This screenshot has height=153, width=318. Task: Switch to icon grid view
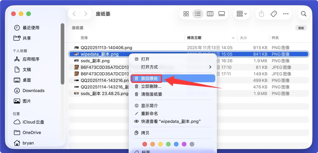[x=186, y=14]
